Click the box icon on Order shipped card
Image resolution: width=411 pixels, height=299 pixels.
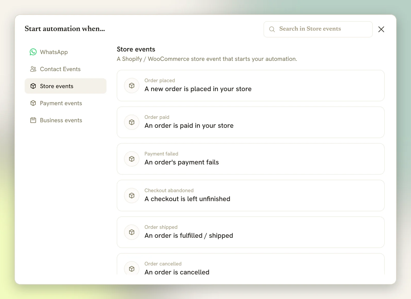tap(132, 233)
